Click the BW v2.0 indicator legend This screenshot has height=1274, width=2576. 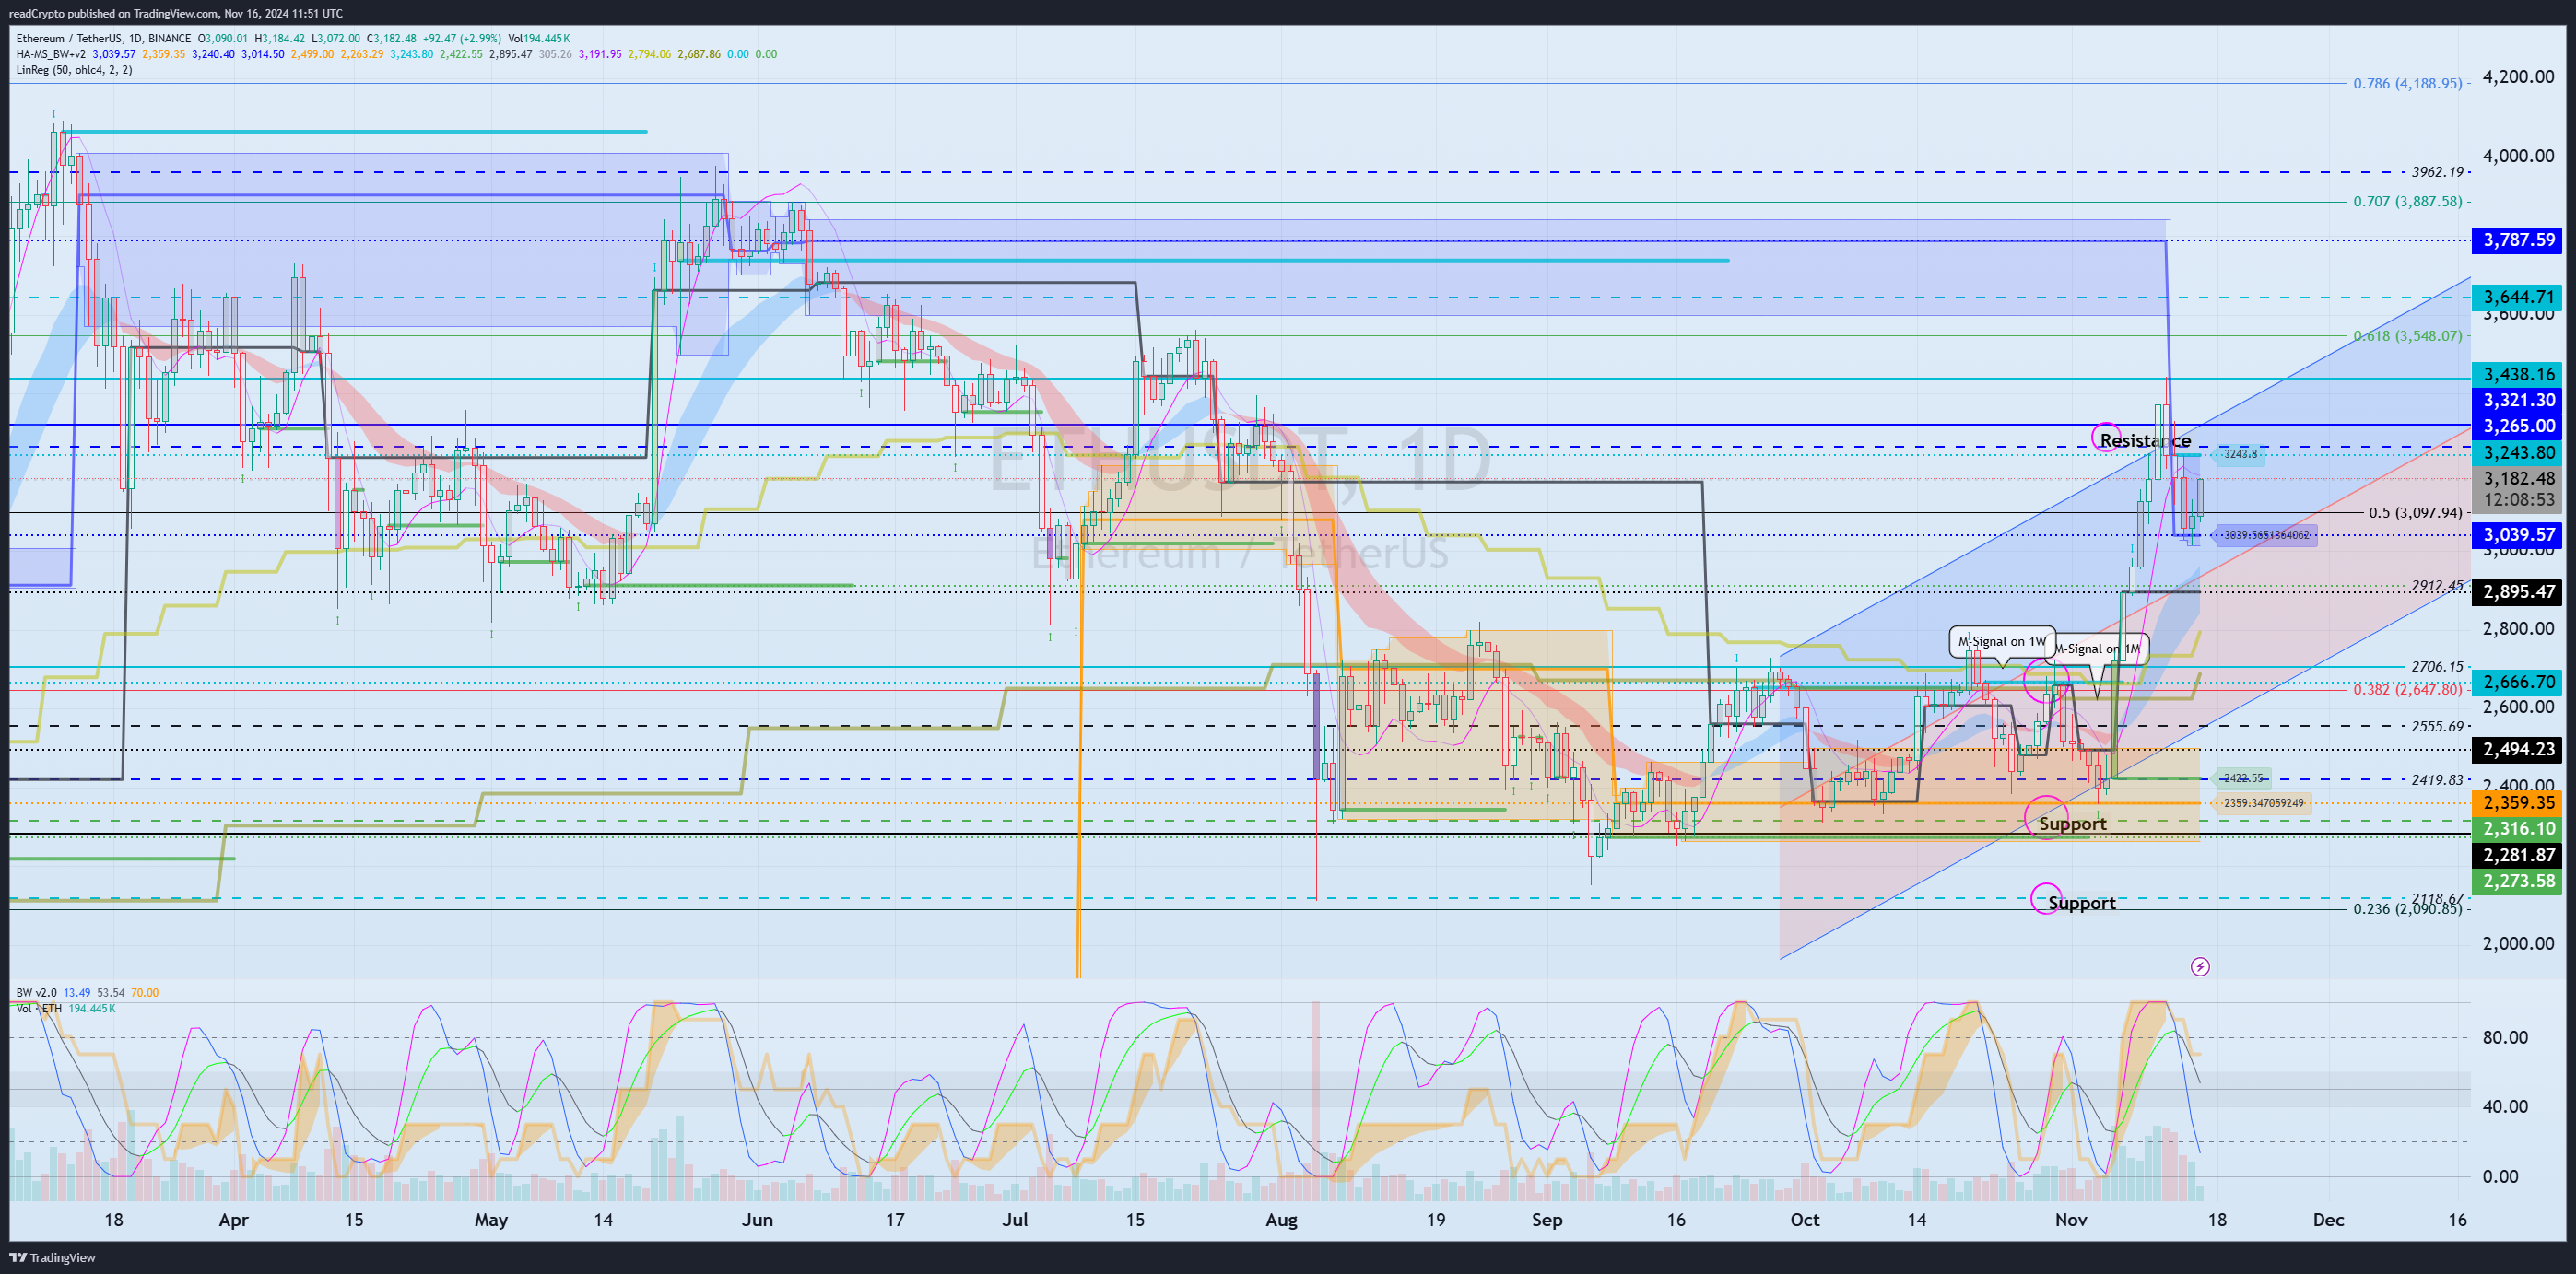coord(36,992)
